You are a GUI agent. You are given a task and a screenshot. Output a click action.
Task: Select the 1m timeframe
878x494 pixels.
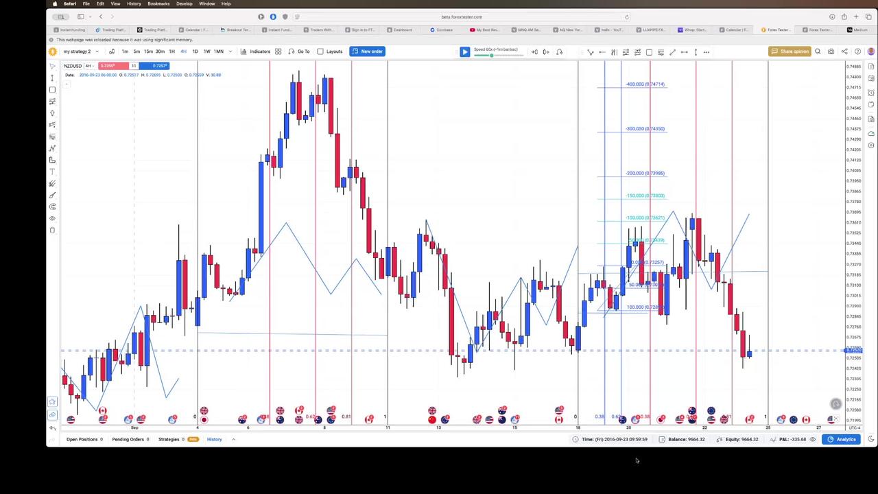pos(125,51)
